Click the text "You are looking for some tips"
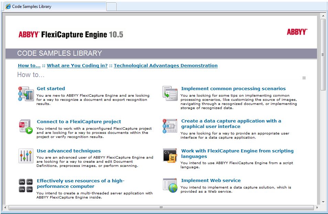 tap(239, 101)
